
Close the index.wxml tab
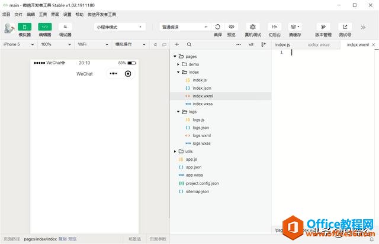click(374, 44)
